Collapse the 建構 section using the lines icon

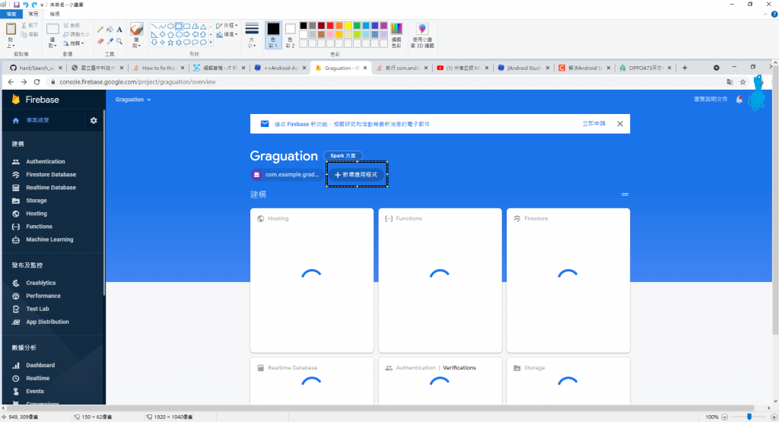tap(625, 195)
